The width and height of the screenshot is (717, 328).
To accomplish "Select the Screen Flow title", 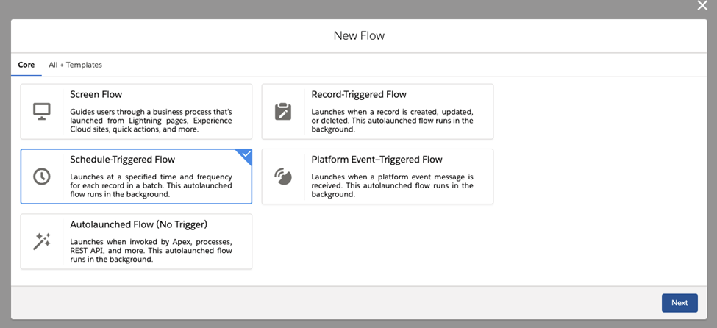I will coord(96,95).
